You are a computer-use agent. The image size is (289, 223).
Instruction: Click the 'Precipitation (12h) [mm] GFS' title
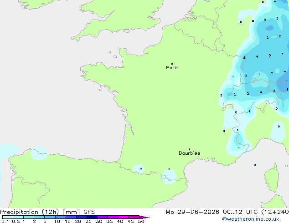click(47, 212)
